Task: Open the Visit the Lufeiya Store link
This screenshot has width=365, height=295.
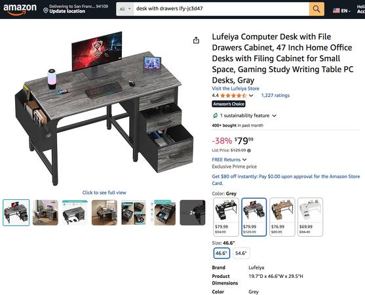Action: (x=235, y=88)
